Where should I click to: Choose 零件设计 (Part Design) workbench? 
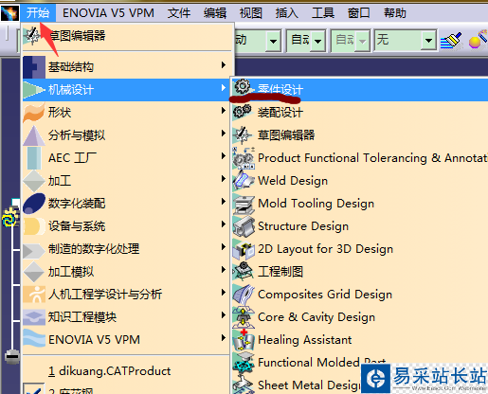[359, 90]
